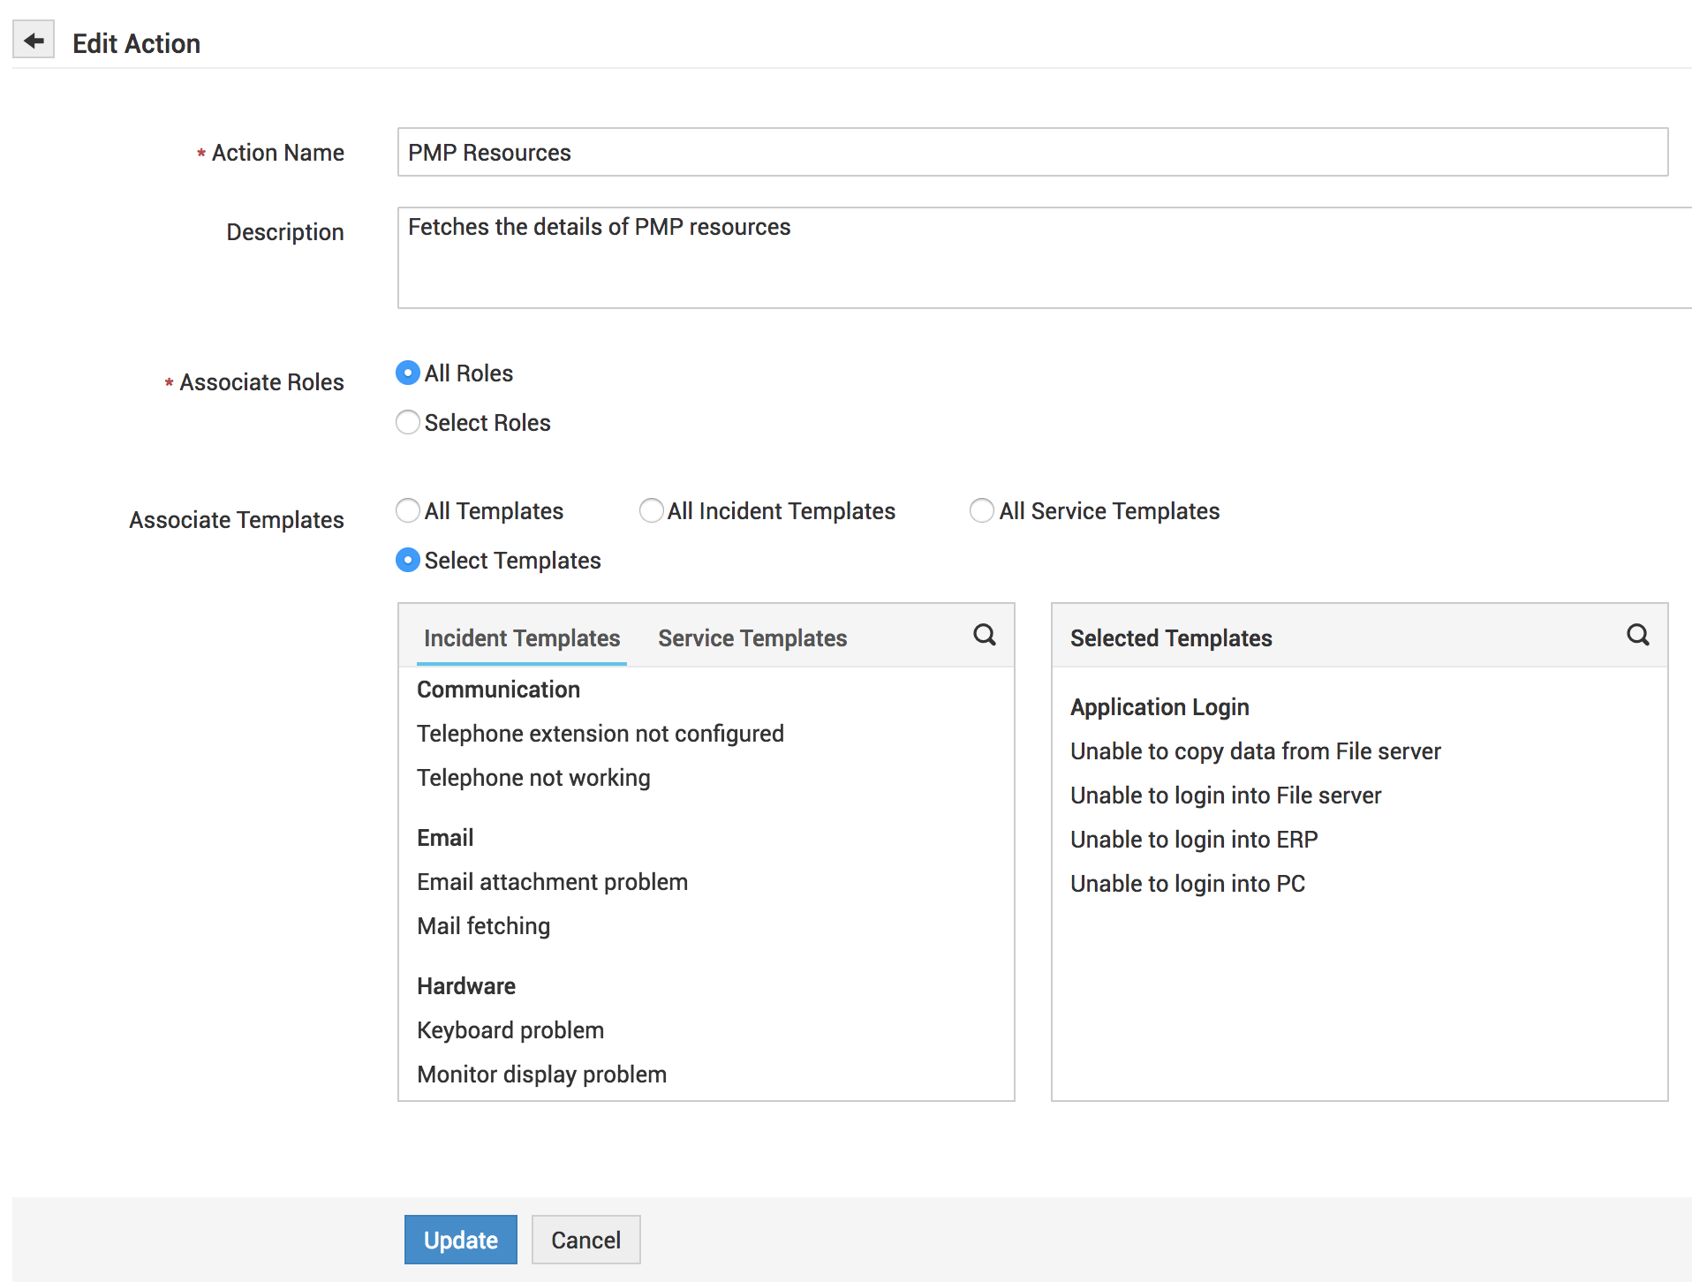Screen dimensions: 1692x1282
Task: Switch to Incident Templates tab
Action: (x=522, y=638)
